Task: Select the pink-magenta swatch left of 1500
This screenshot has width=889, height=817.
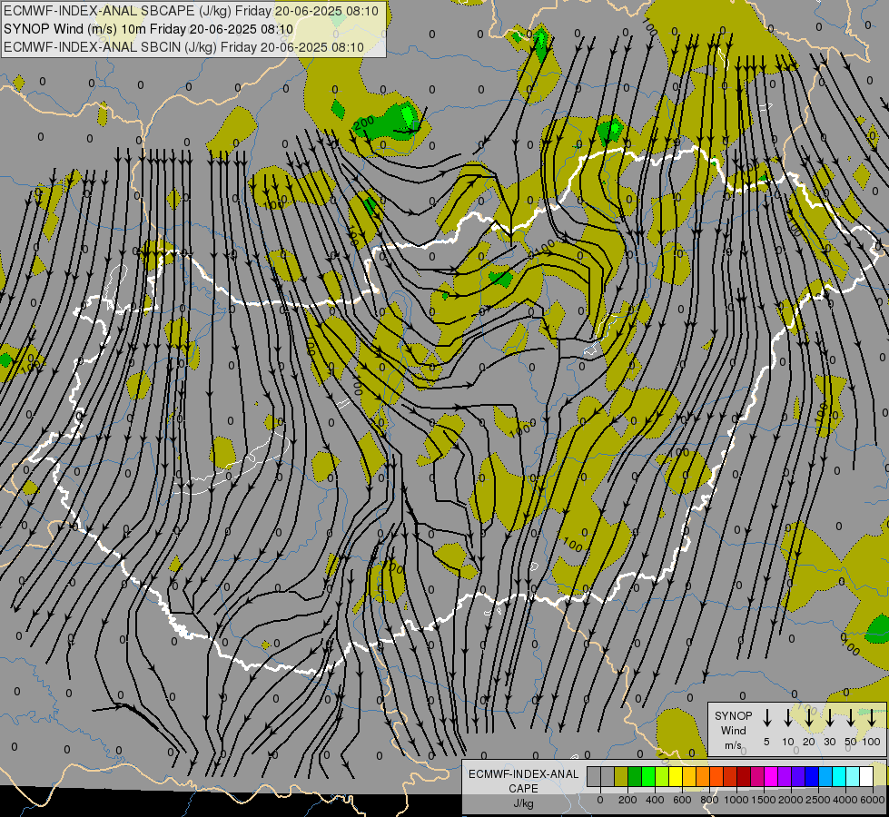Action: pos(757,776)
